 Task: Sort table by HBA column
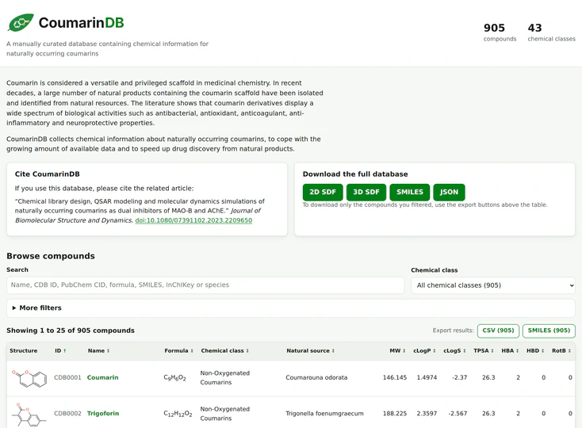click(x=510, y=350)
